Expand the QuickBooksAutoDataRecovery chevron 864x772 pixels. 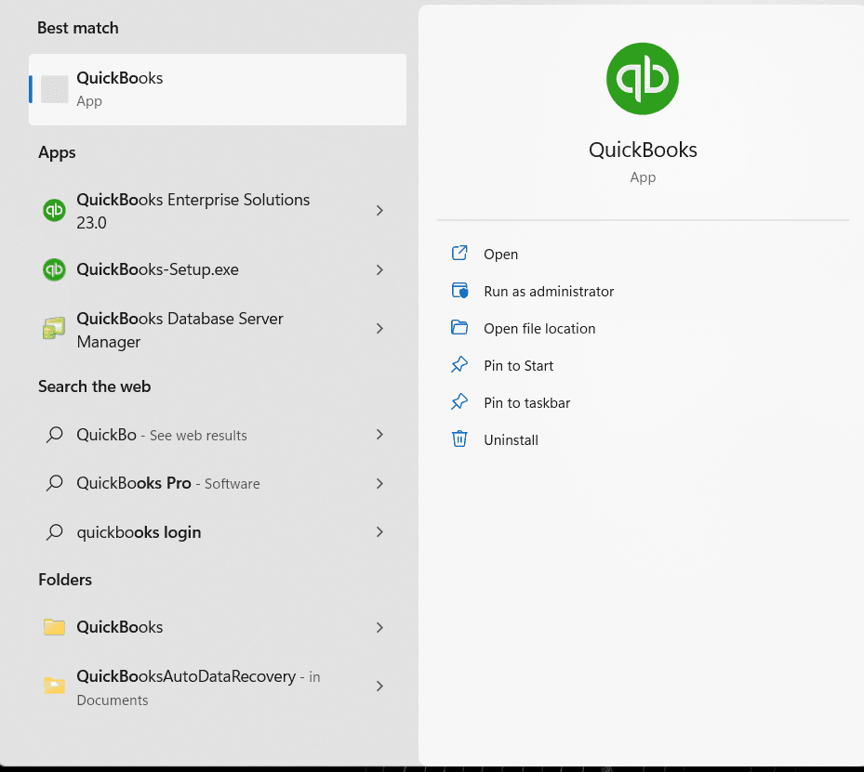379,687
